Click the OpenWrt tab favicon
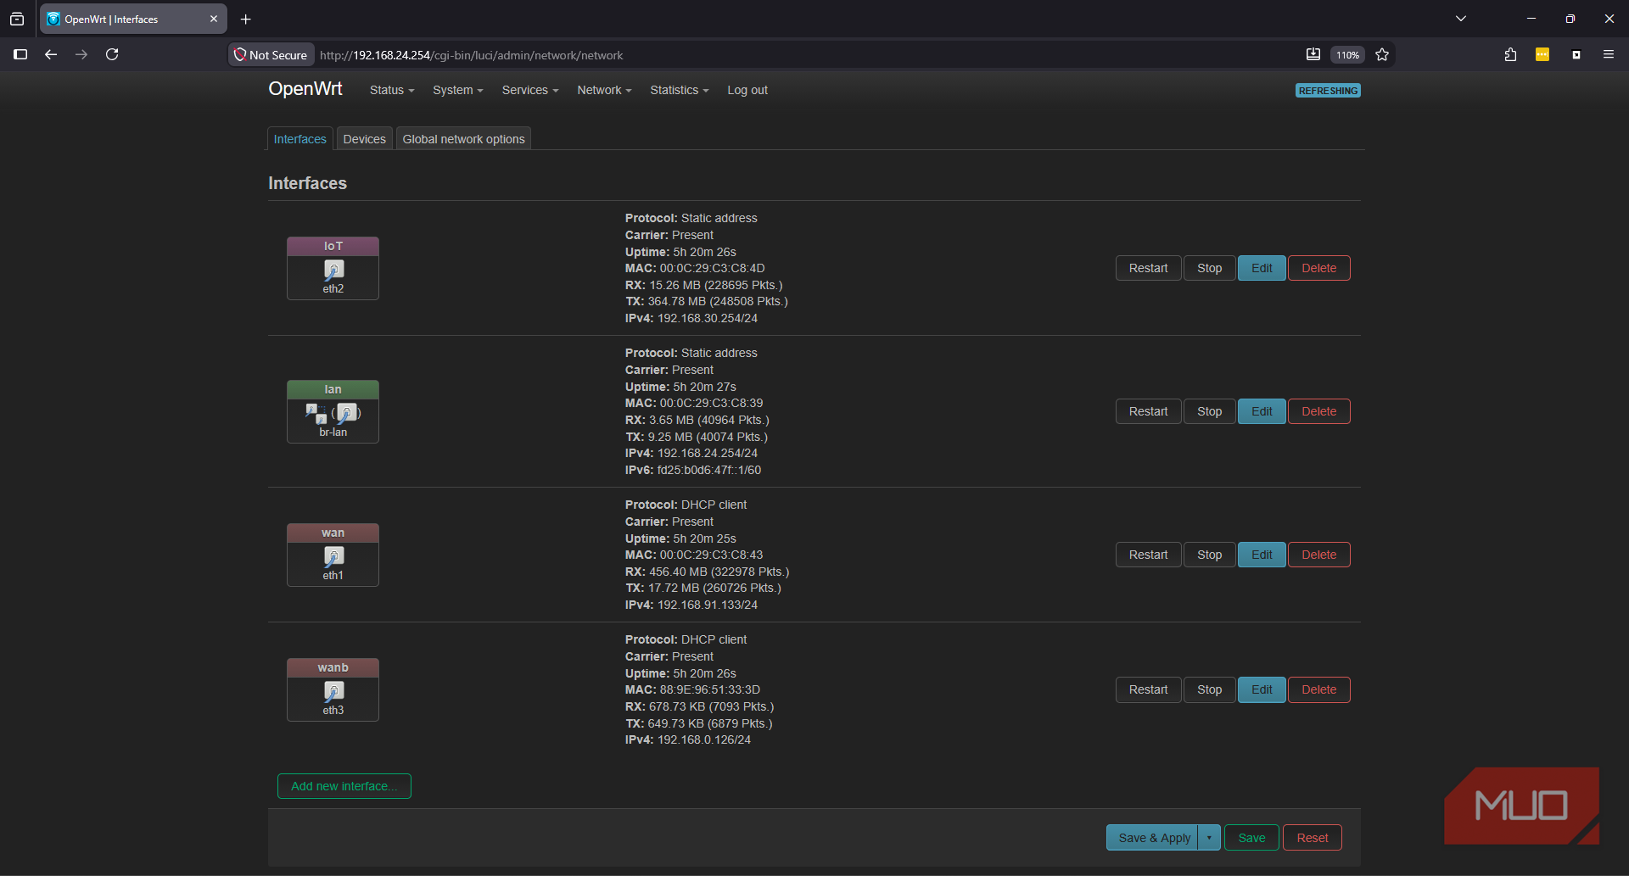Image resolution: width=1629 pixels, height=876 pixels. [x=53, y=19]
